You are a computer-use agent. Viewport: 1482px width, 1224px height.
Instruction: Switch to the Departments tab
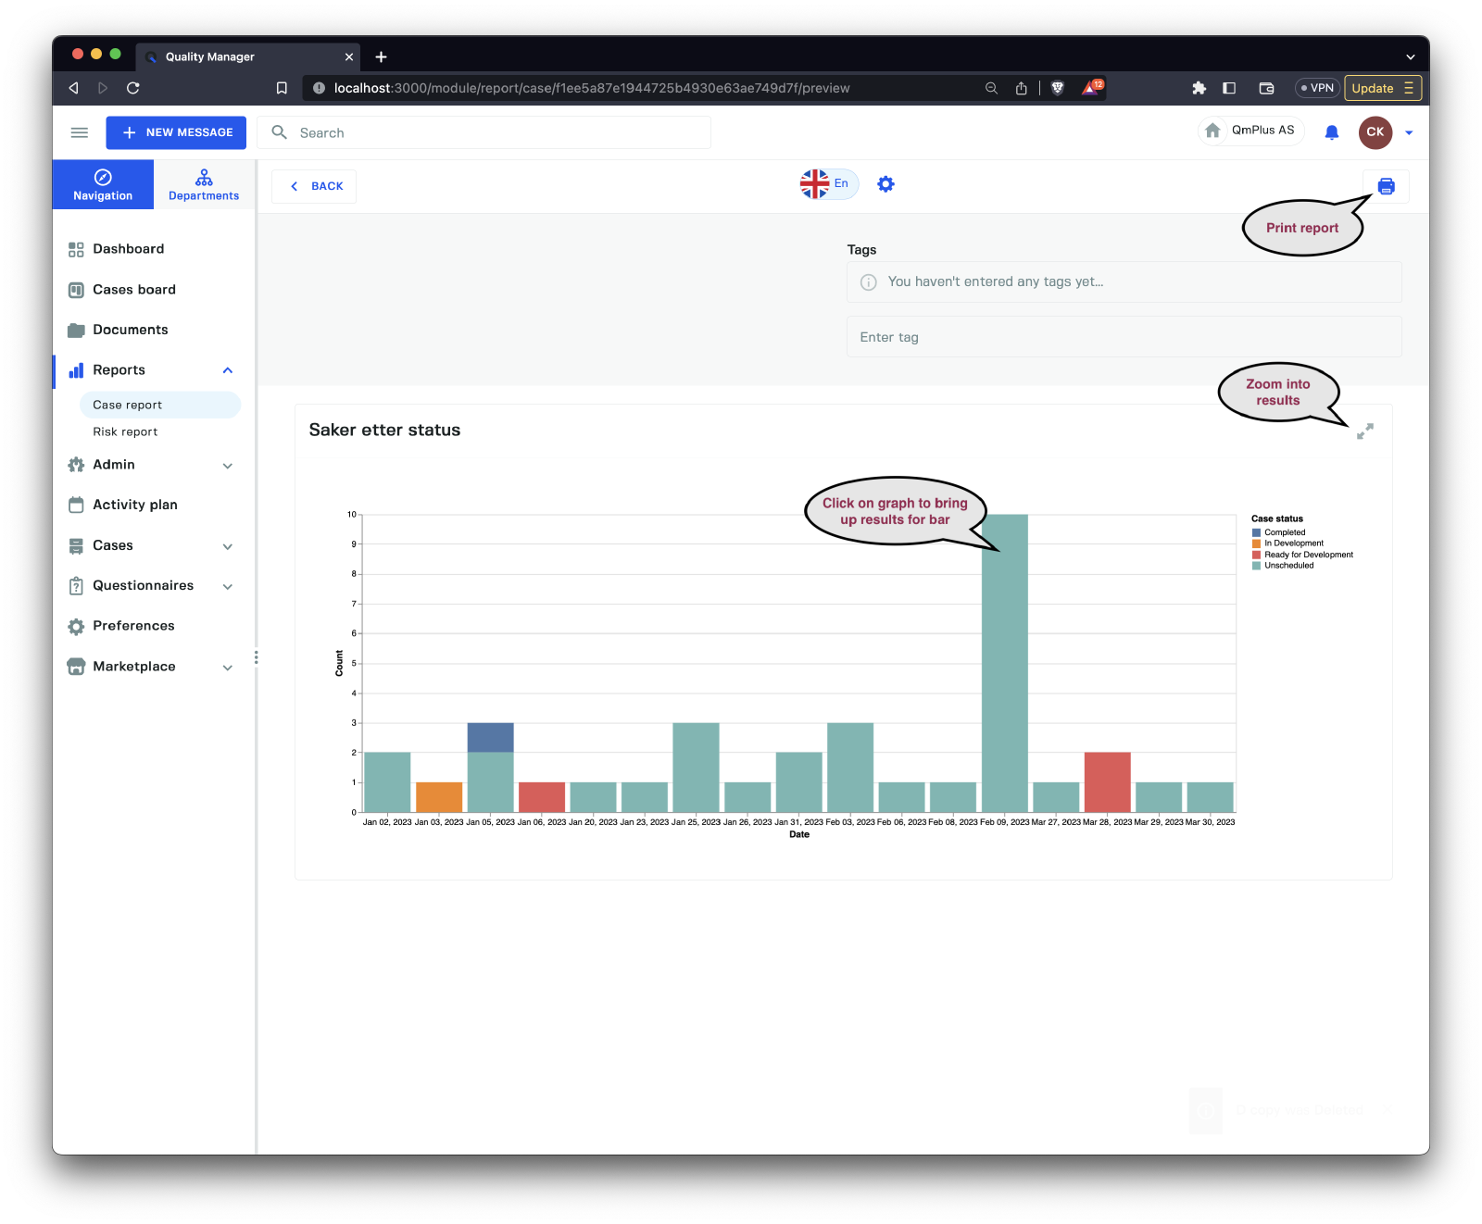click(204, 184)
